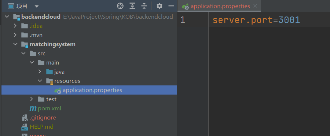The height and width of the screenshot is (136, 330).
Task: Click the server.port key in editor
Action: (243, 20)
